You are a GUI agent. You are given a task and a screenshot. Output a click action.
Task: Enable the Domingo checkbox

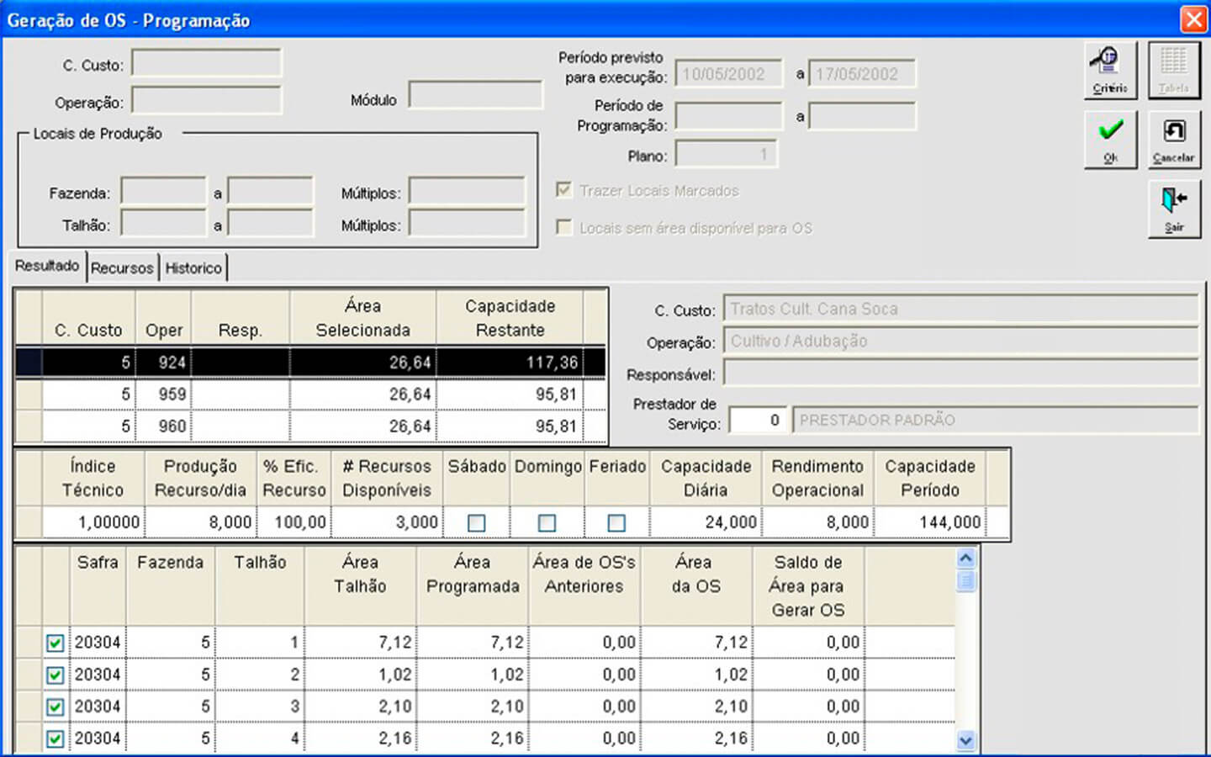click(x=547, y=523)
